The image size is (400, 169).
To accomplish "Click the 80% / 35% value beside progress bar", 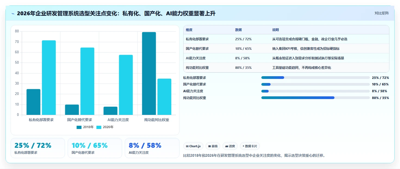I will point(380,98).
